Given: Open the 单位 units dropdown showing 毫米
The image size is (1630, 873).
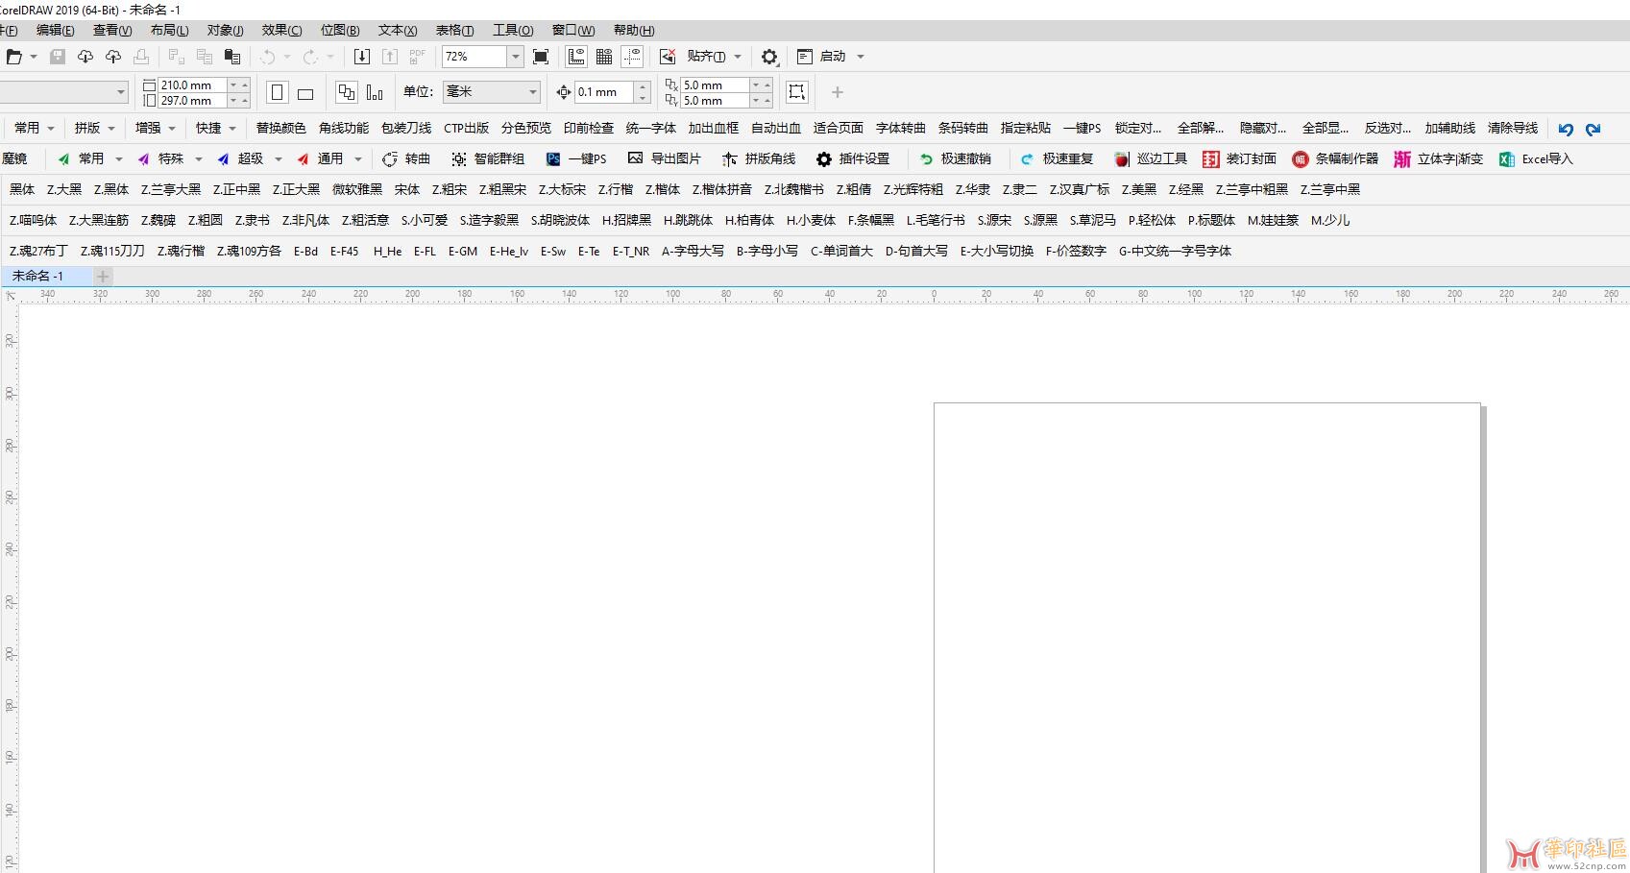Looking at the screenshot, I should pos(491,92).
